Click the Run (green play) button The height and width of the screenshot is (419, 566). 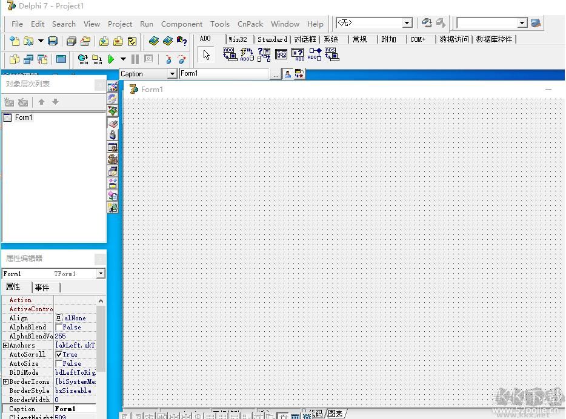click(112, 59)
